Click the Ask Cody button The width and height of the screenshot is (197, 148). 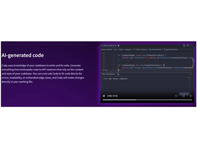point(184,94)
